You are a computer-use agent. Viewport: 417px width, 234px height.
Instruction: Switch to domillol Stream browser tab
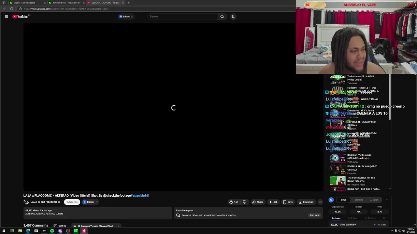pos(66,3)
